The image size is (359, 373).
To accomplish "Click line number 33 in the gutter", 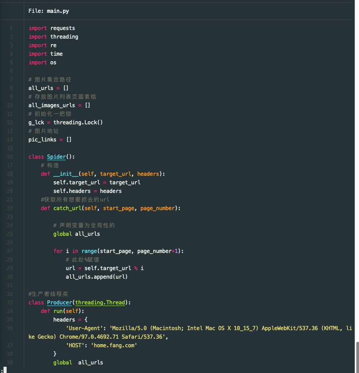I will point(10,302).
